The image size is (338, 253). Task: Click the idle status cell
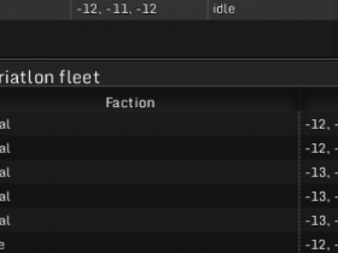(224, 9)
